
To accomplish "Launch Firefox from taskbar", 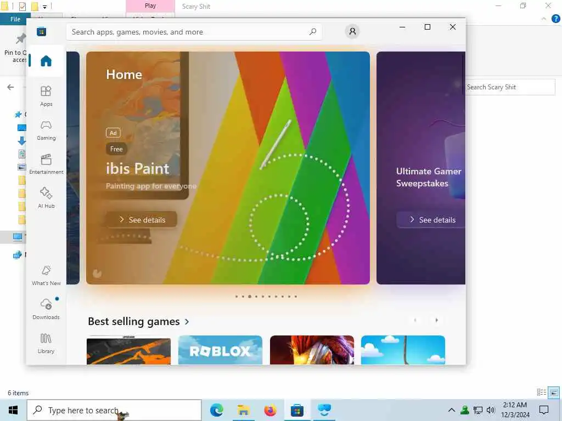I will point(270,410).
